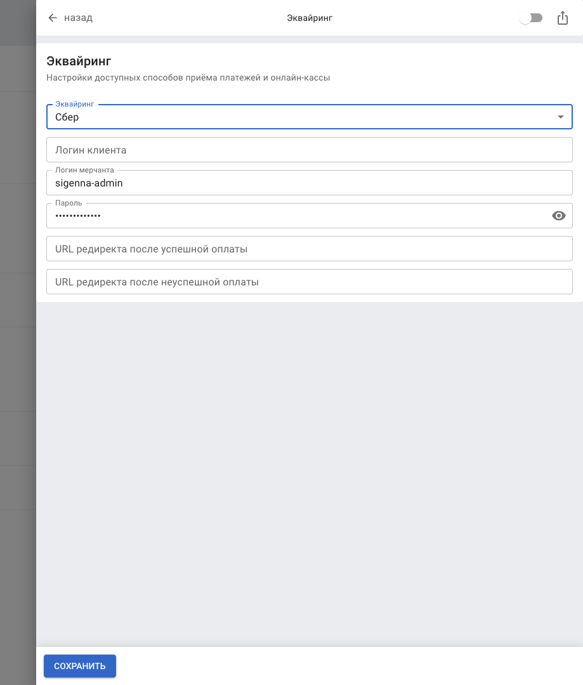The height and width of the screenshot is (685, 583).
Task: Click the share/export icon in header
Action: (562, 18)
